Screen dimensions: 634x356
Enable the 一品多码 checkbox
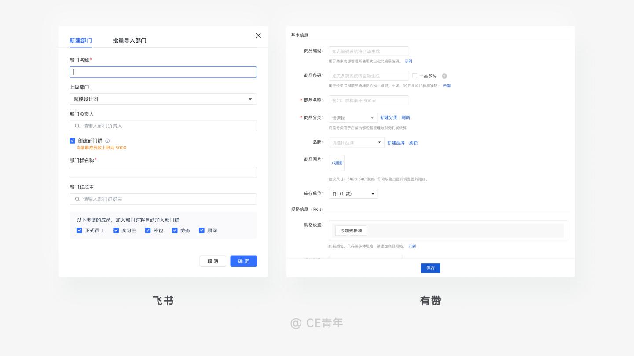(x=414, y=76)
